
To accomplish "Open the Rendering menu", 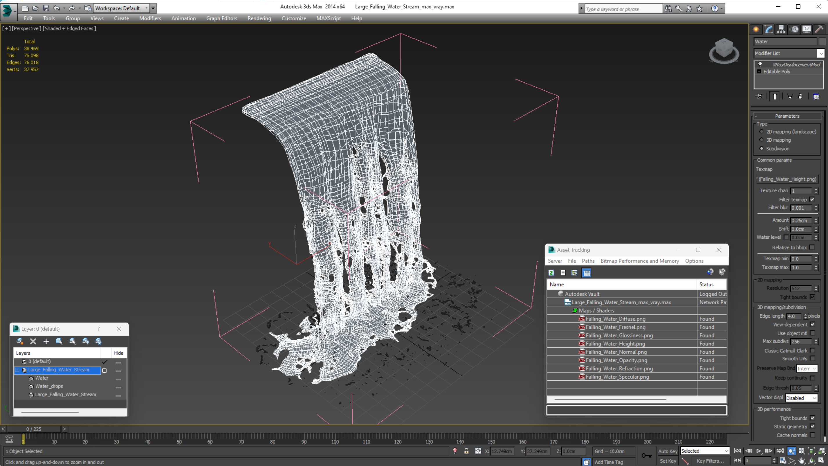I will click(259, 18).
